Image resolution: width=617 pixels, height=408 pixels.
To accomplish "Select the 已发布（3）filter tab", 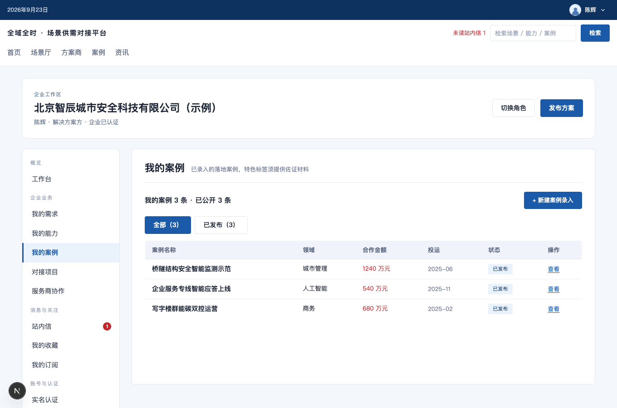I will tap(221, 225).
